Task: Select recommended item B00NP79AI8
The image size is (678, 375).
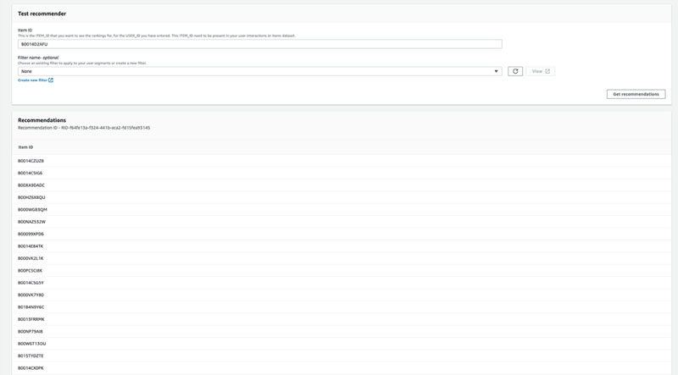Action: coord(31,331)
